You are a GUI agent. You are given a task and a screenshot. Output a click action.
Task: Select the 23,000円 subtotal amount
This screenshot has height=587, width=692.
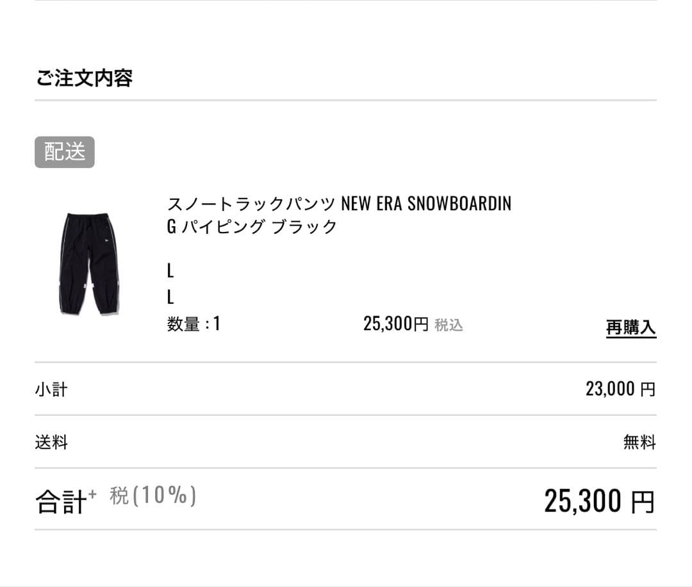pyautogui.click(x=620, y=388)
